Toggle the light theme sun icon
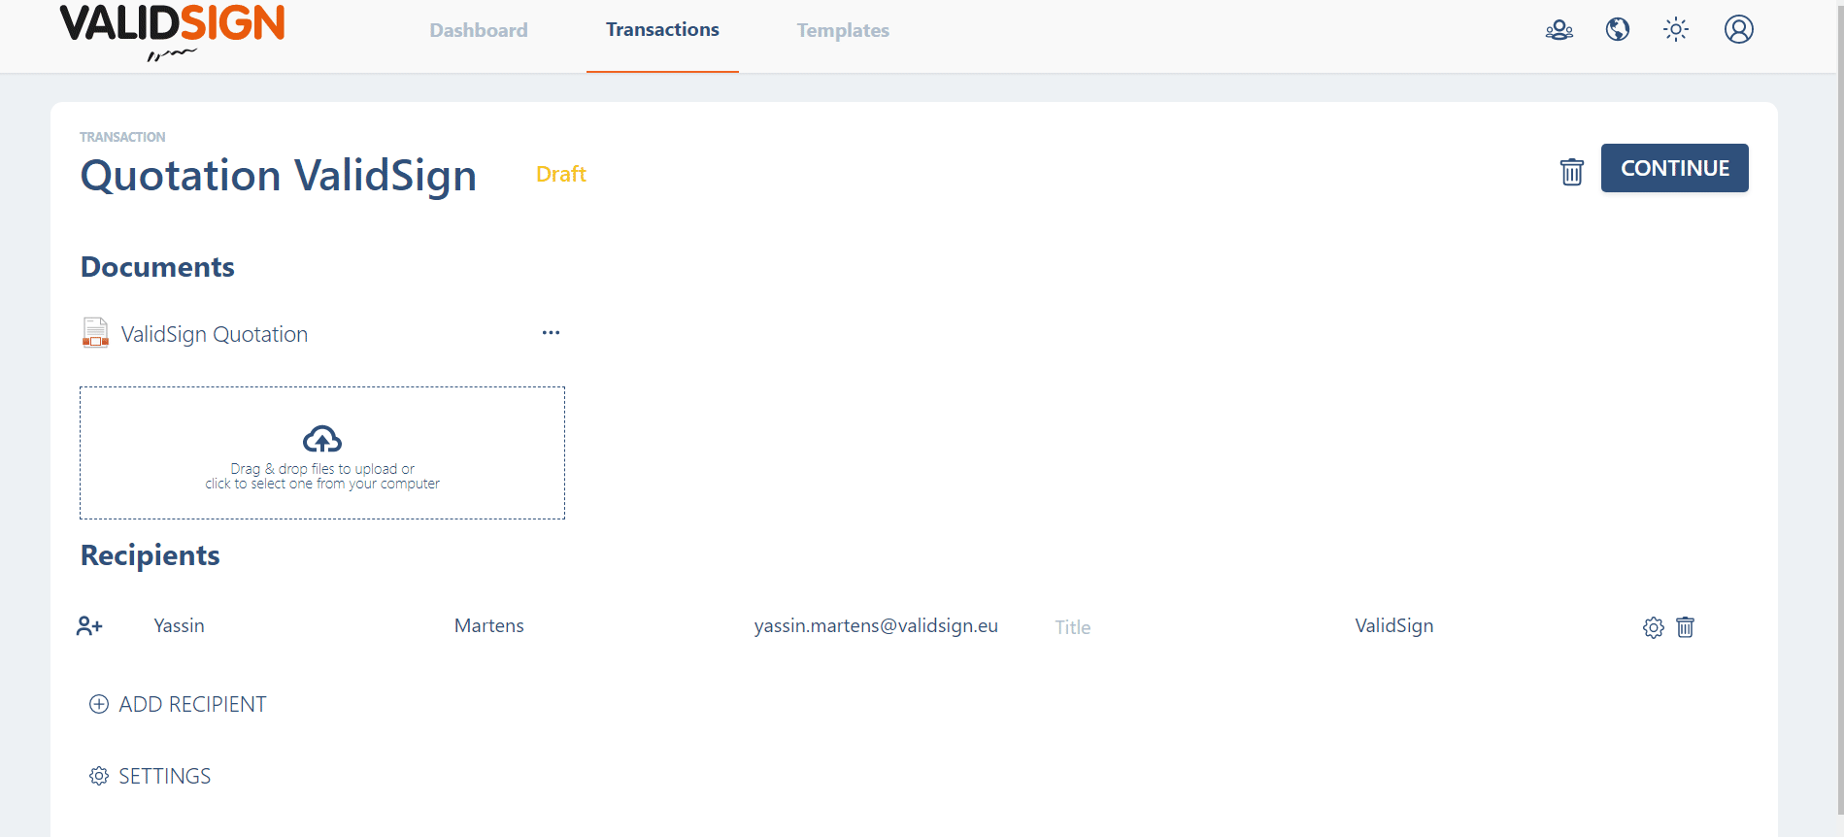Screen dimensions: 1844x837 point(1676,30)
